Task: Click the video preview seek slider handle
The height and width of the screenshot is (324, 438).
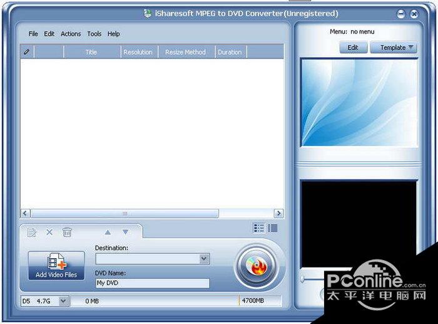Action: pos(302,279)
